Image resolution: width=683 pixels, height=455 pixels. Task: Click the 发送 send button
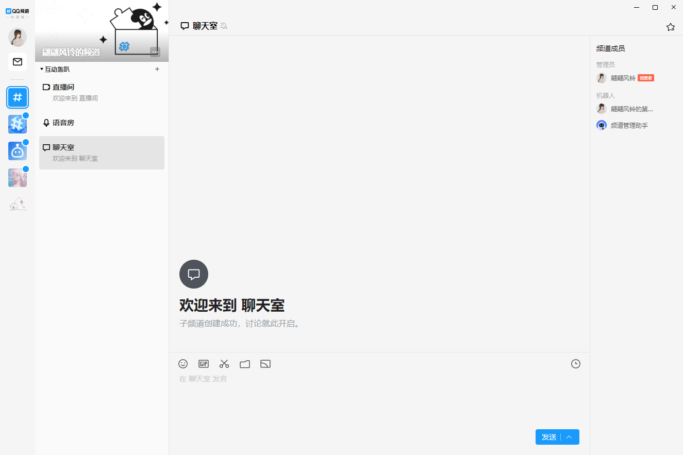coord(548,437)
